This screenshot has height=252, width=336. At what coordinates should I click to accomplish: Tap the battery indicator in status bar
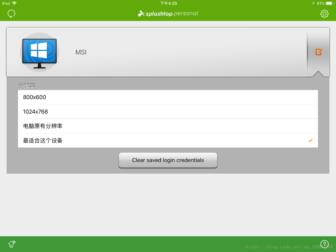coord(330,3)
